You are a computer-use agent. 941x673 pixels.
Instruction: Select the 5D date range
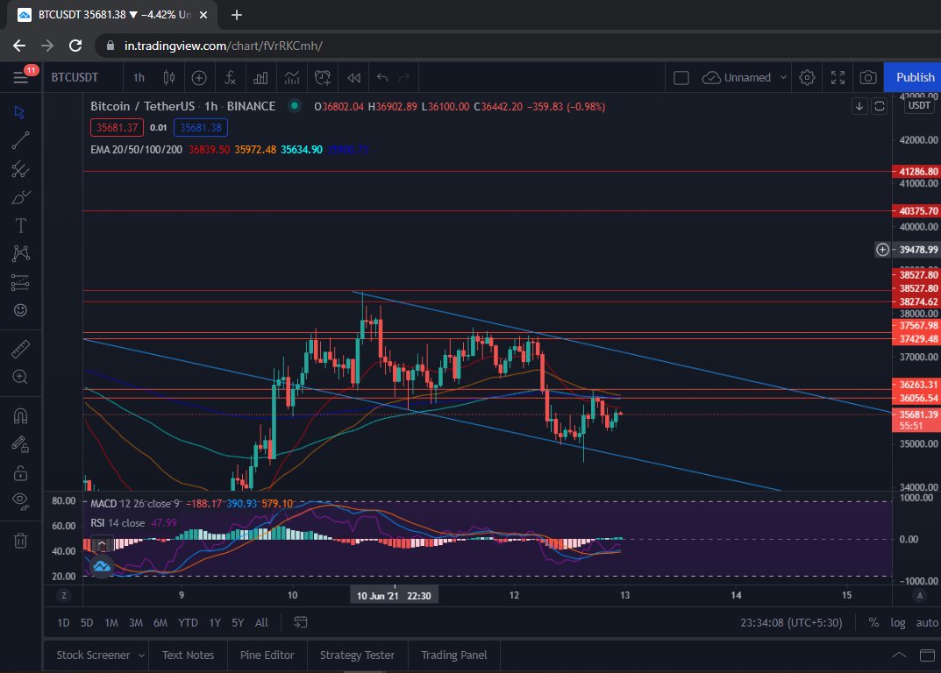pyautogui.click(x=87, y=623)
